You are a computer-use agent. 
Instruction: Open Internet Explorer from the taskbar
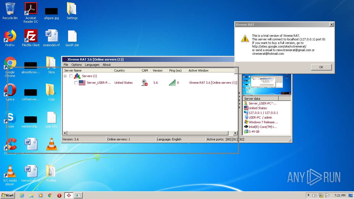tap(22, 195)
